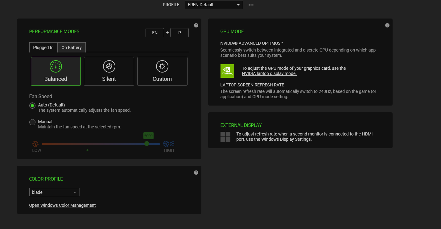
Task: Select the Custom performance mode
Action: (162, 71)
